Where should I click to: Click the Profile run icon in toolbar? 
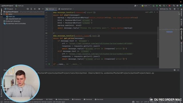(x=164, y=6)
